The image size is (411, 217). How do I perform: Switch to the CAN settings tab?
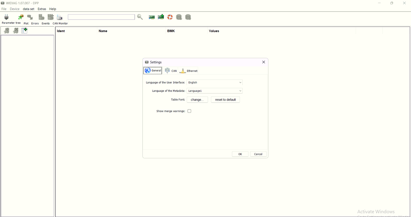point(171,71)
